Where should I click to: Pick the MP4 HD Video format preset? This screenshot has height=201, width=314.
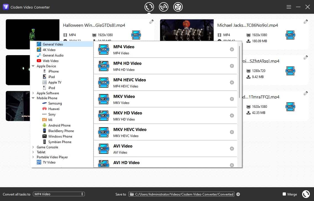tap(165, 66)
